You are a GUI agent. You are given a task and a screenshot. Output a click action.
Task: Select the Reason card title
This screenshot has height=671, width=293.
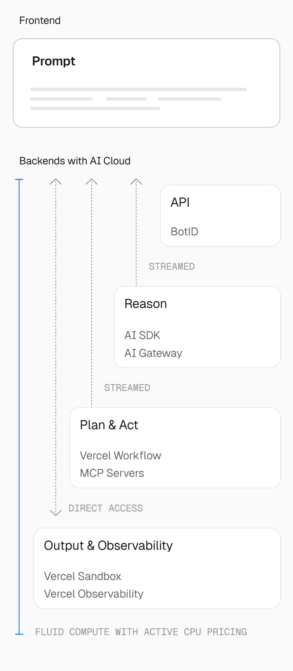coord(146,304)
